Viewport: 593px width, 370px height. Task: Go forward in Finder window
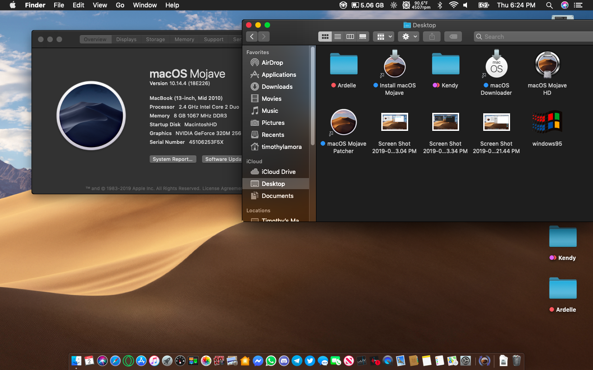coord(264,37)
